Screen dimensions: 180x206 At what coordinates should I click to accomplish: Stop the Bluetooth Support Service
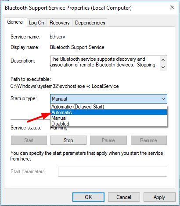coord(68,140)
